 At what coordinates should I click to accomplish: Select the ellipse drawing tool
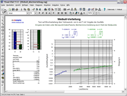pos(3,34)
